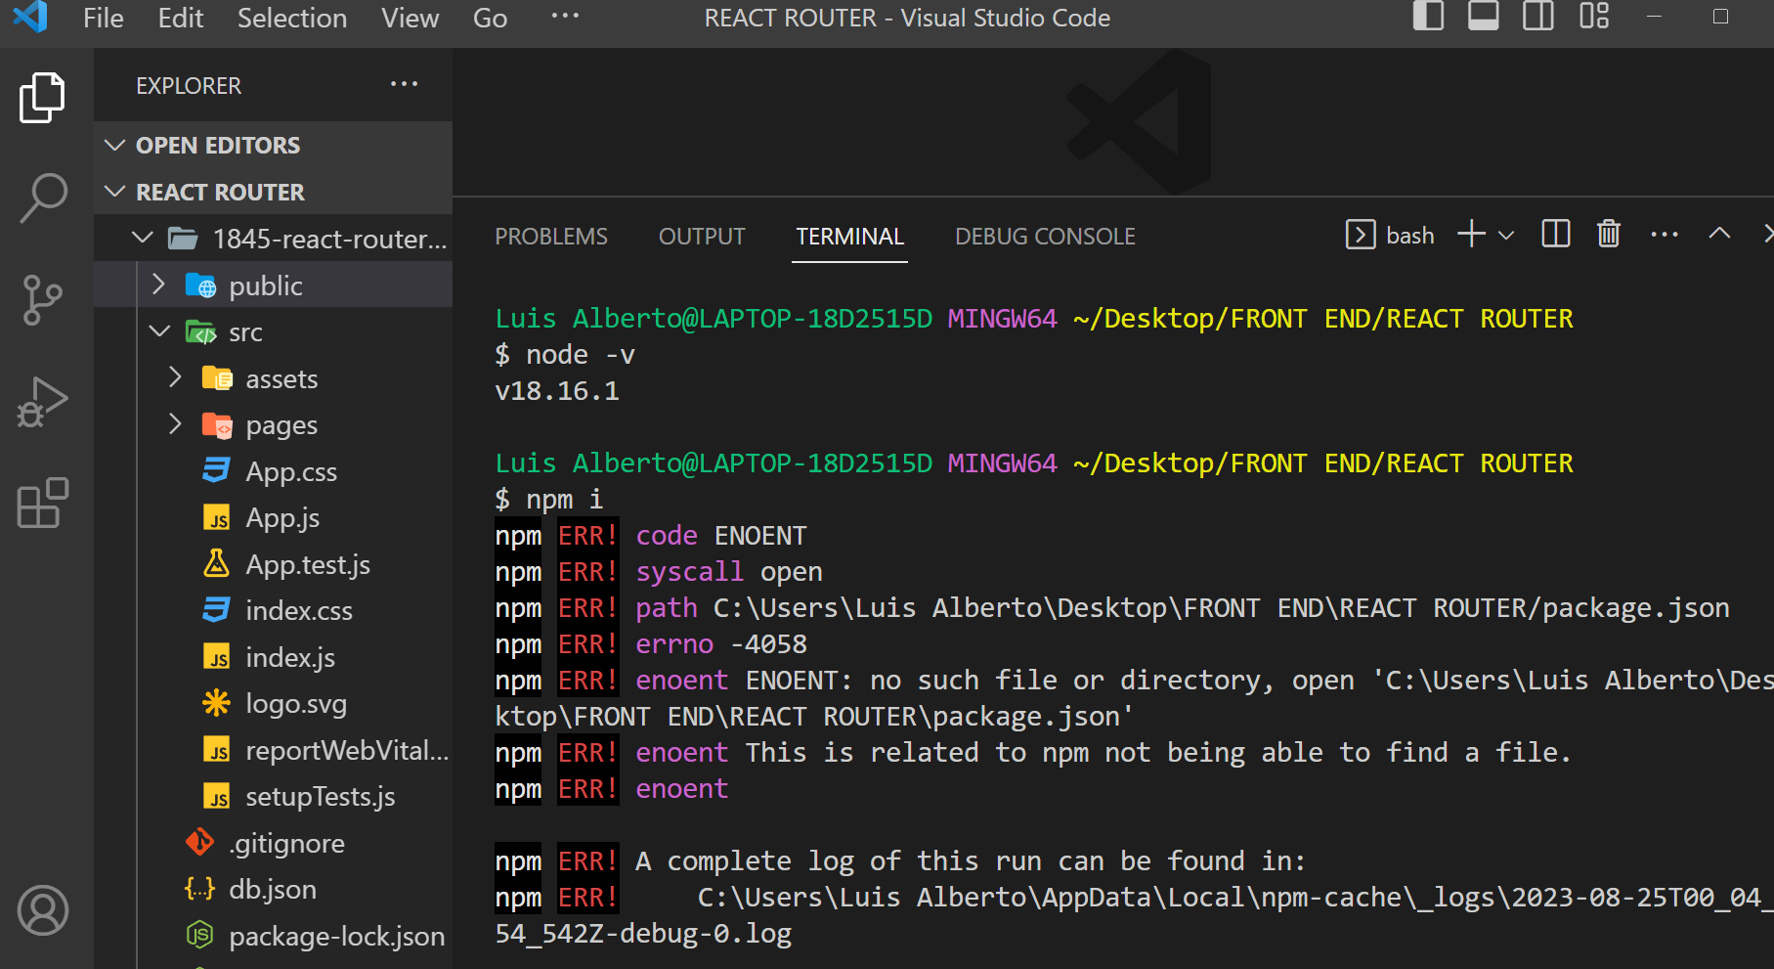
Task: Click the 54_542Z-debug-0.log filename
Action: (x=643, y=934)
